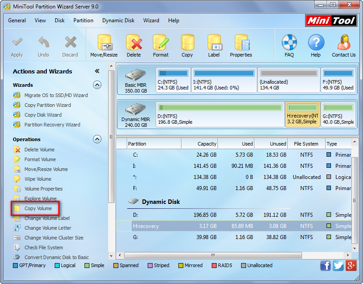Collapse the Actions and Wizards panel
The image size is (363, 284).
[97, 71]
